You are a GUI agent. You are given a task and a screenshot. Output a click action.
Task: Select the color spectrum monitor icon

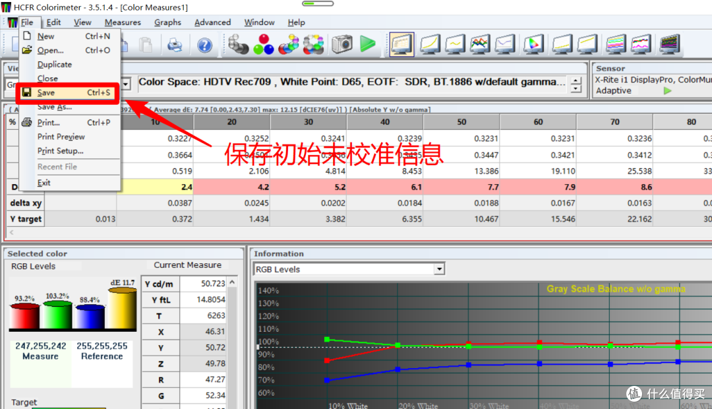[669, 45]
